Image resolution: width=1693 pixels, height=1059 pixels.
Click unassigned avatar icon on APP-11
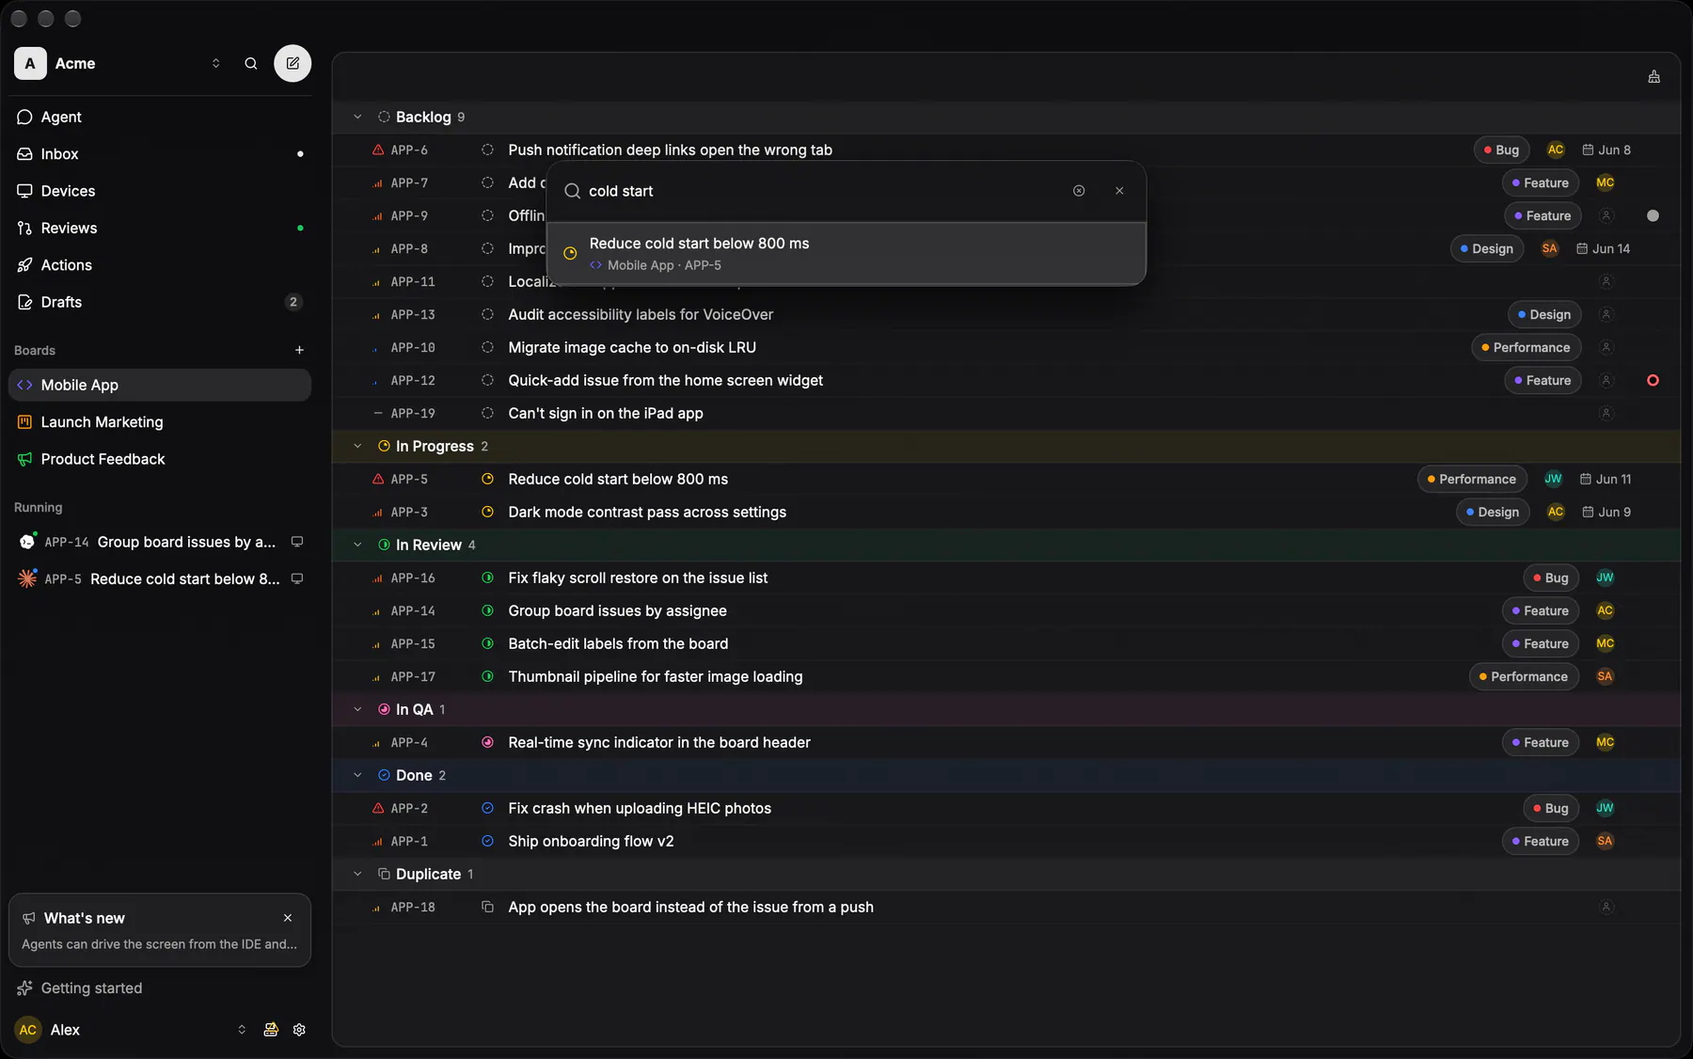pyautogui.click(x=1606, y=281)
